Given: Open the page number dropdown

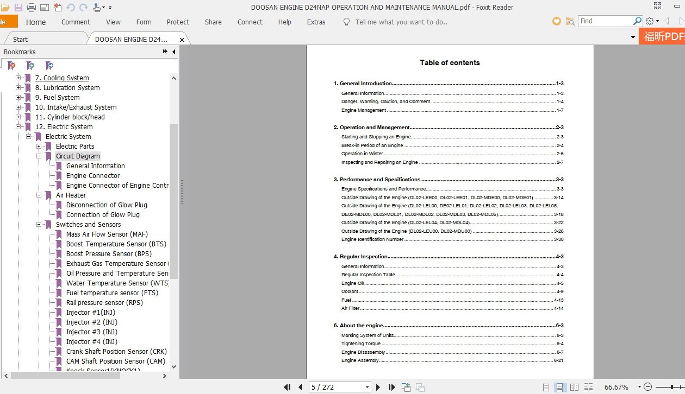Looking at the screenshot, I should point(368,387).
